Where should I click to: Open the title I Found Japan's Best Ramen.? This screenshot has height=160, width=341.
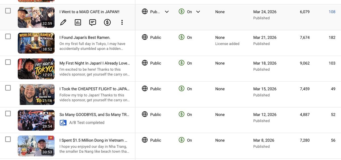[85, 37]
